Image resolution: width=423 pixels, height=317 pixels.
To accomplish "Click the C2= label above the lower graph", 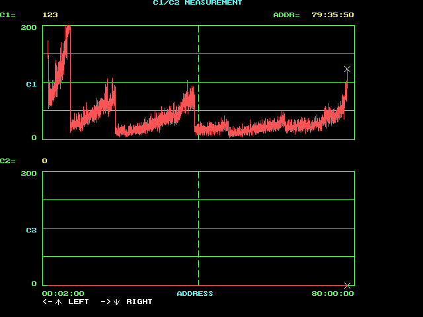I will coord(8,161).
